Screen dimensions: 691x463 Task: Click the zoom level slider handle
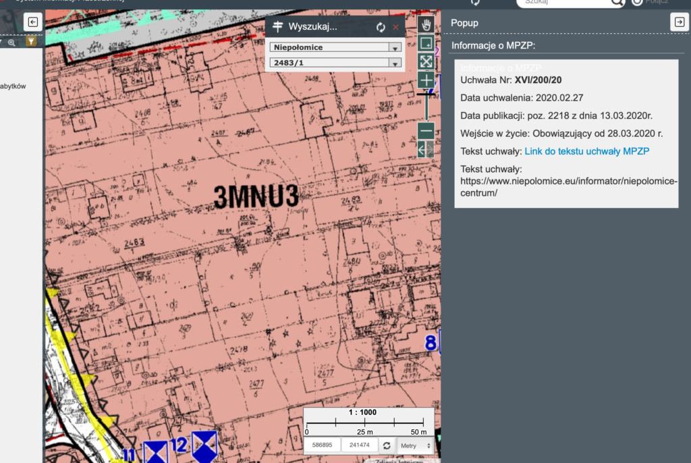coord(426,94)
